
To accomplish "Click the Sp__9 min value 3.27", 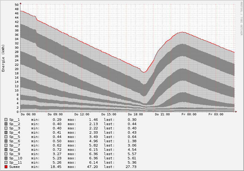I will [x=55, y=154].
